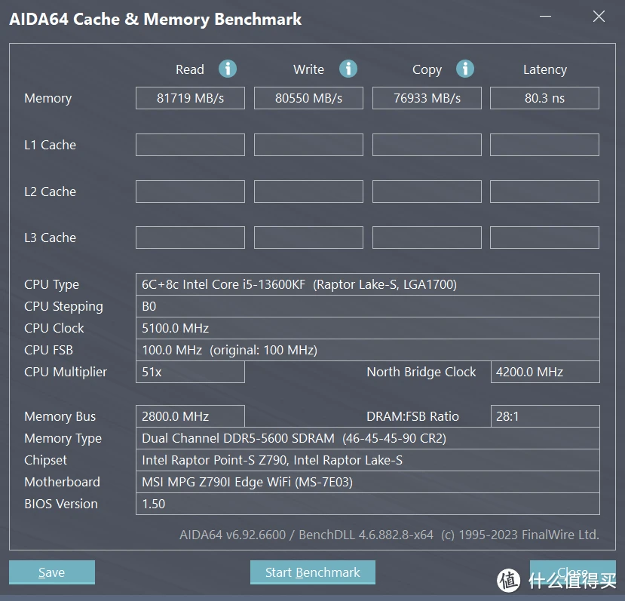
Task: Click the Write column info icon
Action: click(x=348, y=69)
